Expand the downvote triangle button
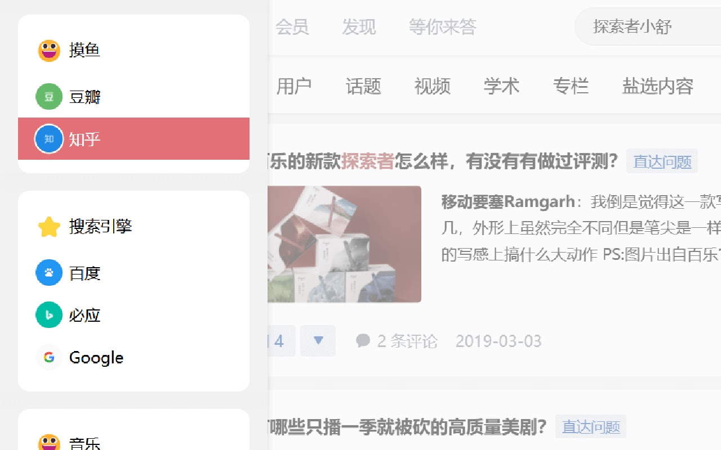 click(318, 340)
